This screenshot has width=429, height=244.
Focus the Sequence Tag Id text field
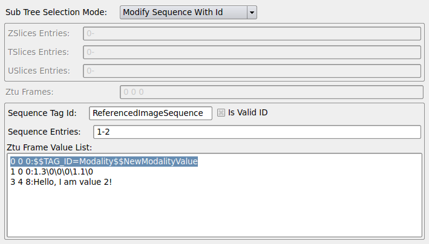tap(150, 113)
